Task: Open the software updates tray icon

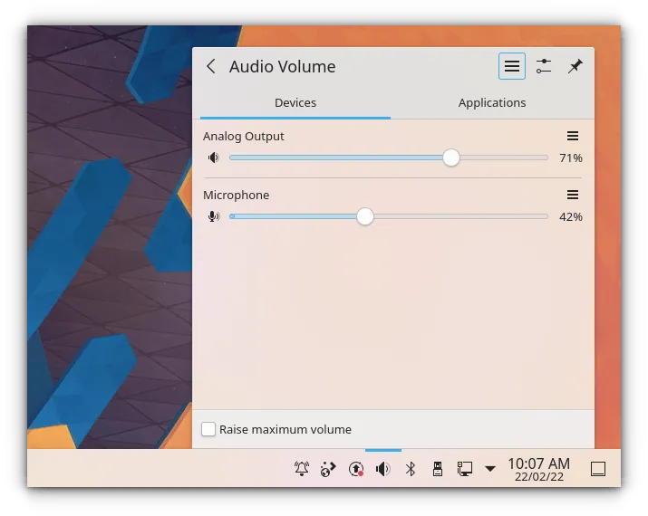Action: click(356, 469)
